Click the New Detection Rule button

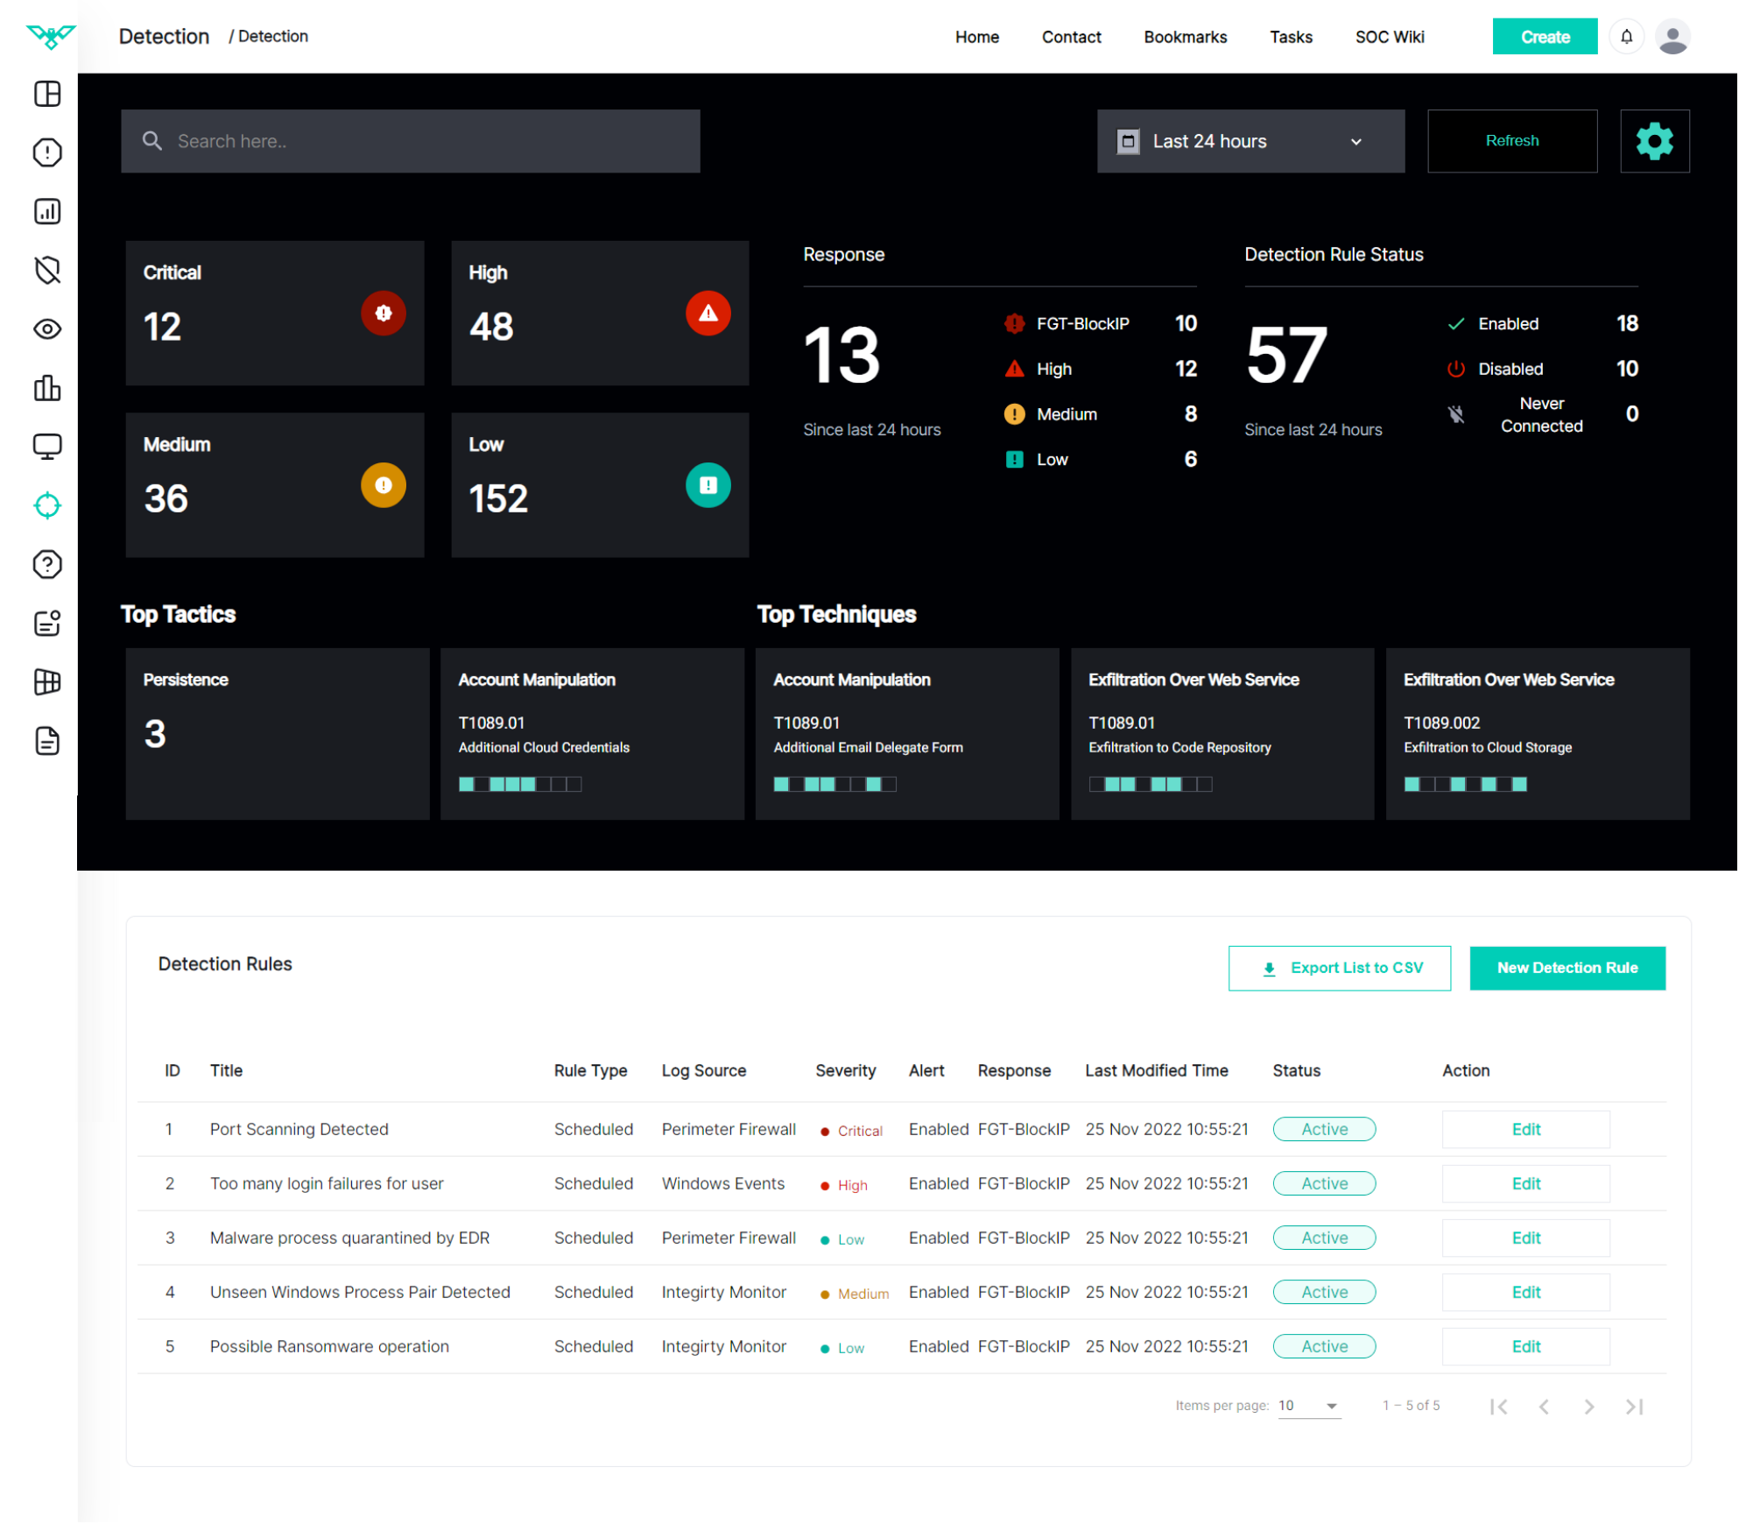tap(1569, 969)
